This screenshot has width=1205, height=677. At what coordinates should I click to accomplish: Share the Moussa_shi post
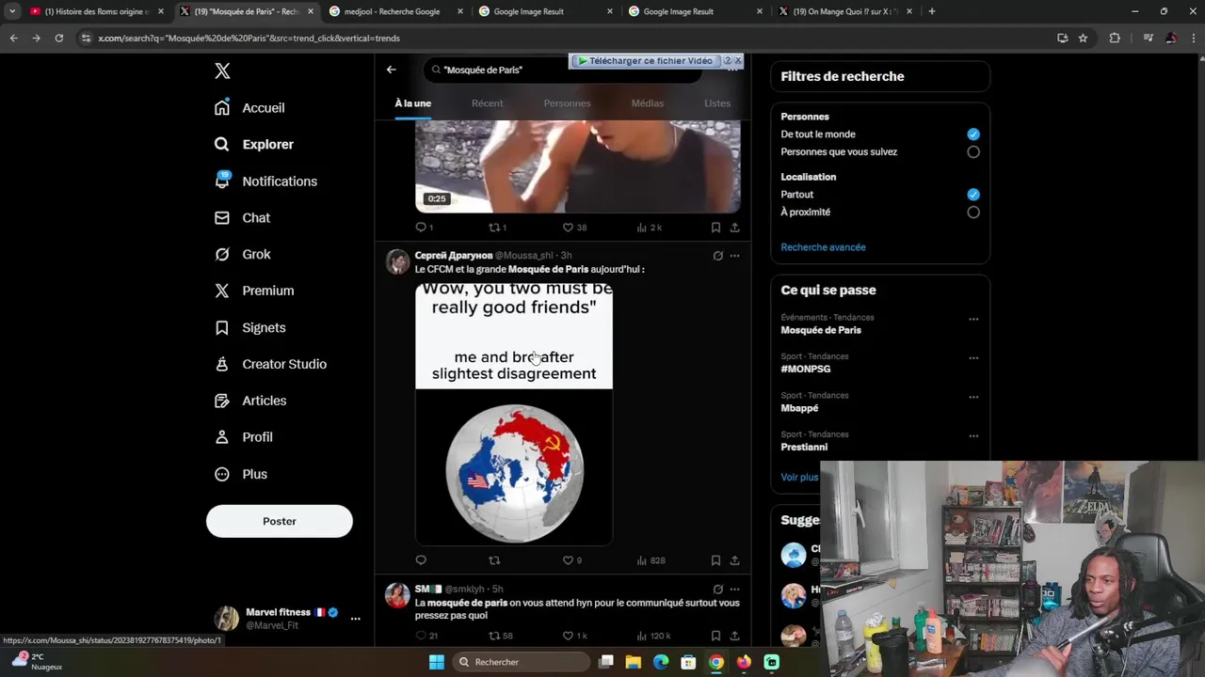point(735,560)
